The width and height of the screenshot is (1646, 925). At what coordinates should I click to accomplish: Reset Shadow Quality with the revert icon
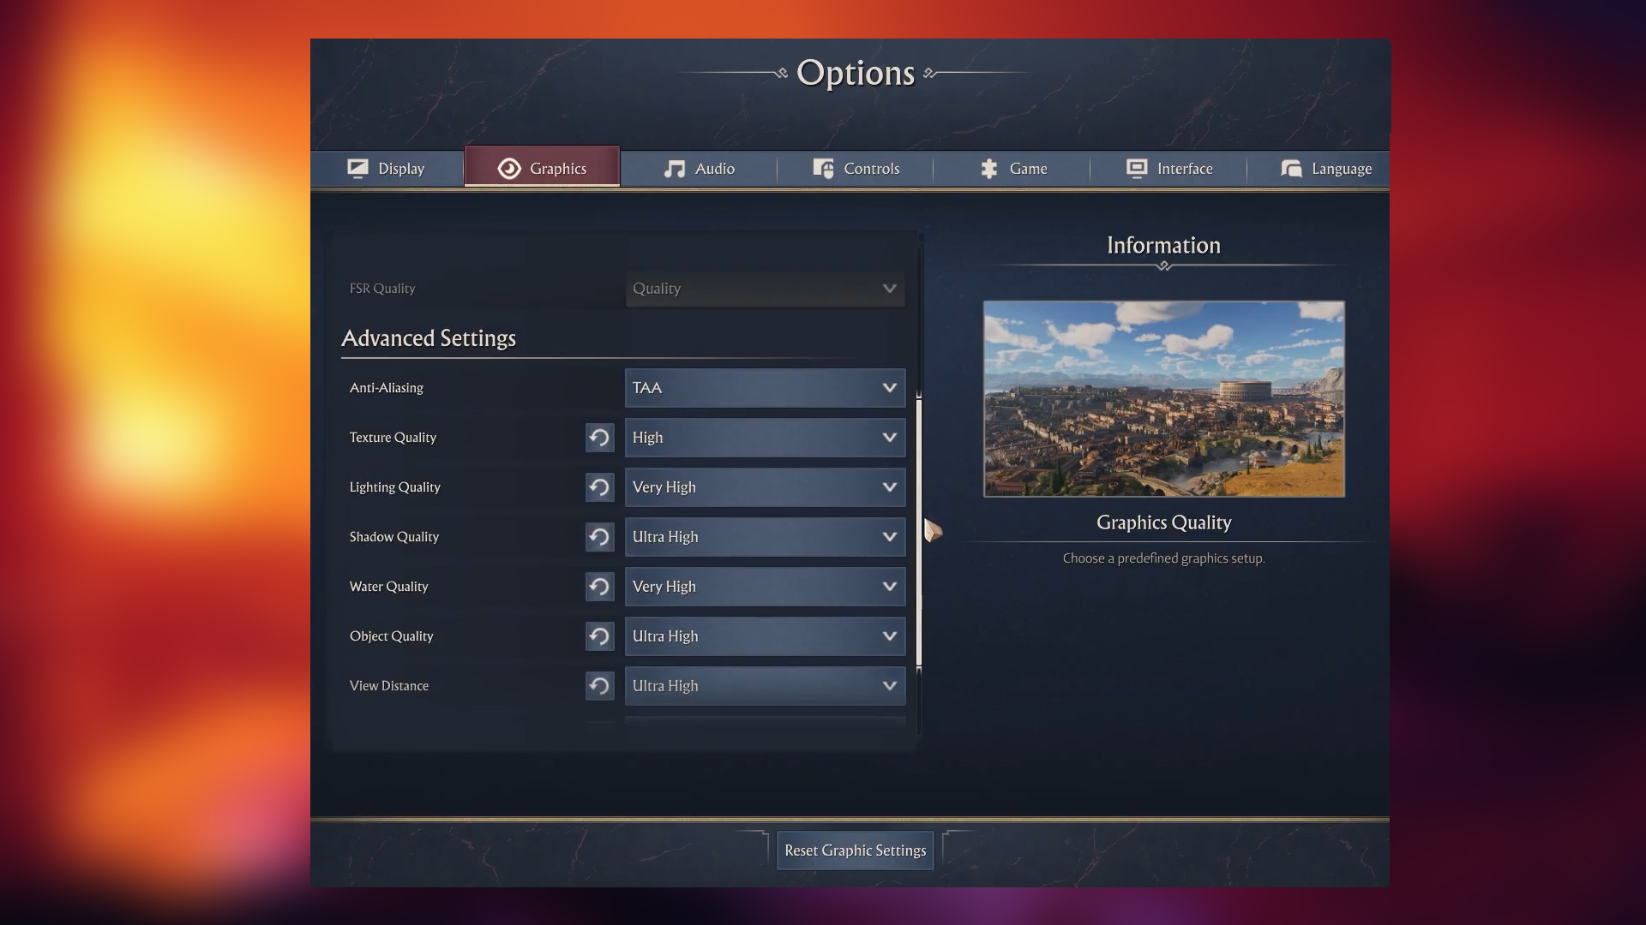pyautogui.click(x=599, y=537)
